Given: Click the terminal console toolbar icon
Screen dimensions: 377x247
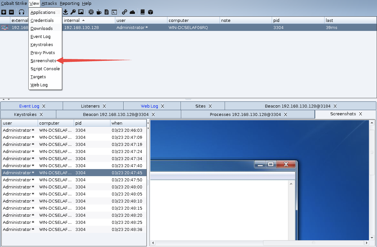Looking at the screenshot, I should tap(114, 12).
